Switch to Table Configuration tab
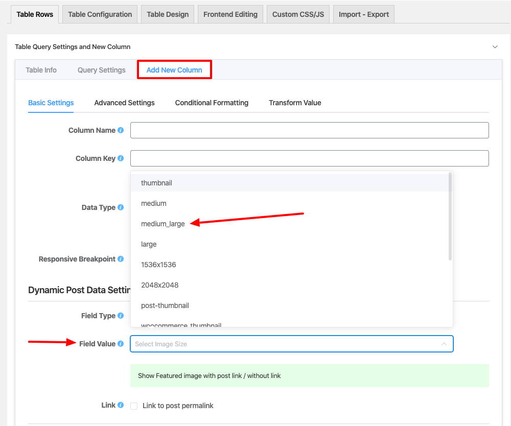Viewport: 511px width, 426px height. click(100, 14)
